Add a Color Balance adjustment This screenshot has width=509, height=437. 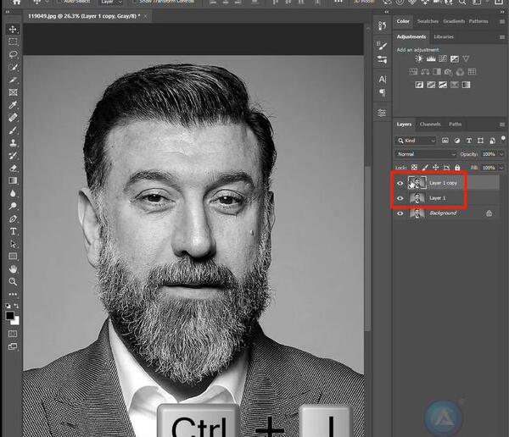(x=425, y=72)
